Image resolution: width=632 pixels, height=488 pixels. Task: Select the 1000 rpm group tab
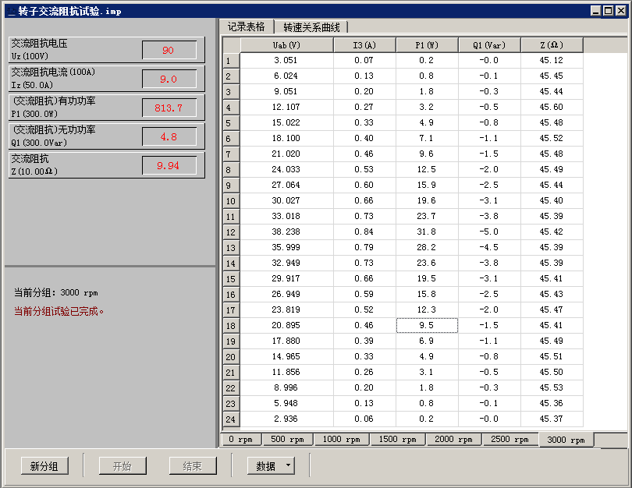pyautogui.click(x=342, y=440)
